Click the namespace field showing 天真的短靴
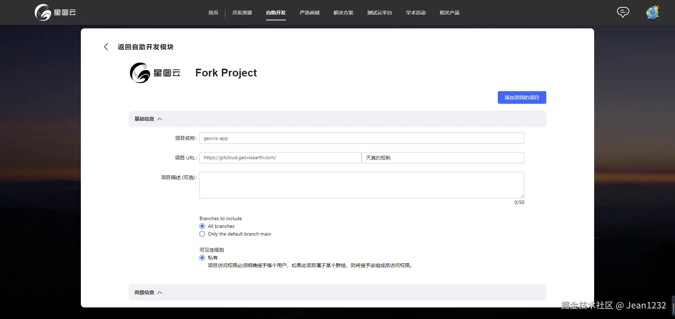 coord(443,158)
